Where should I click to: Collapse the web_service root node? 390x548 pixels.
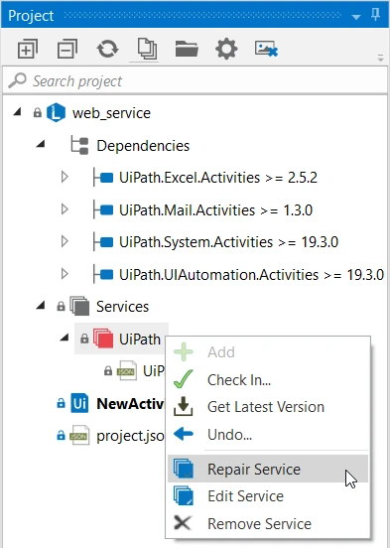[x=17, y=112]
